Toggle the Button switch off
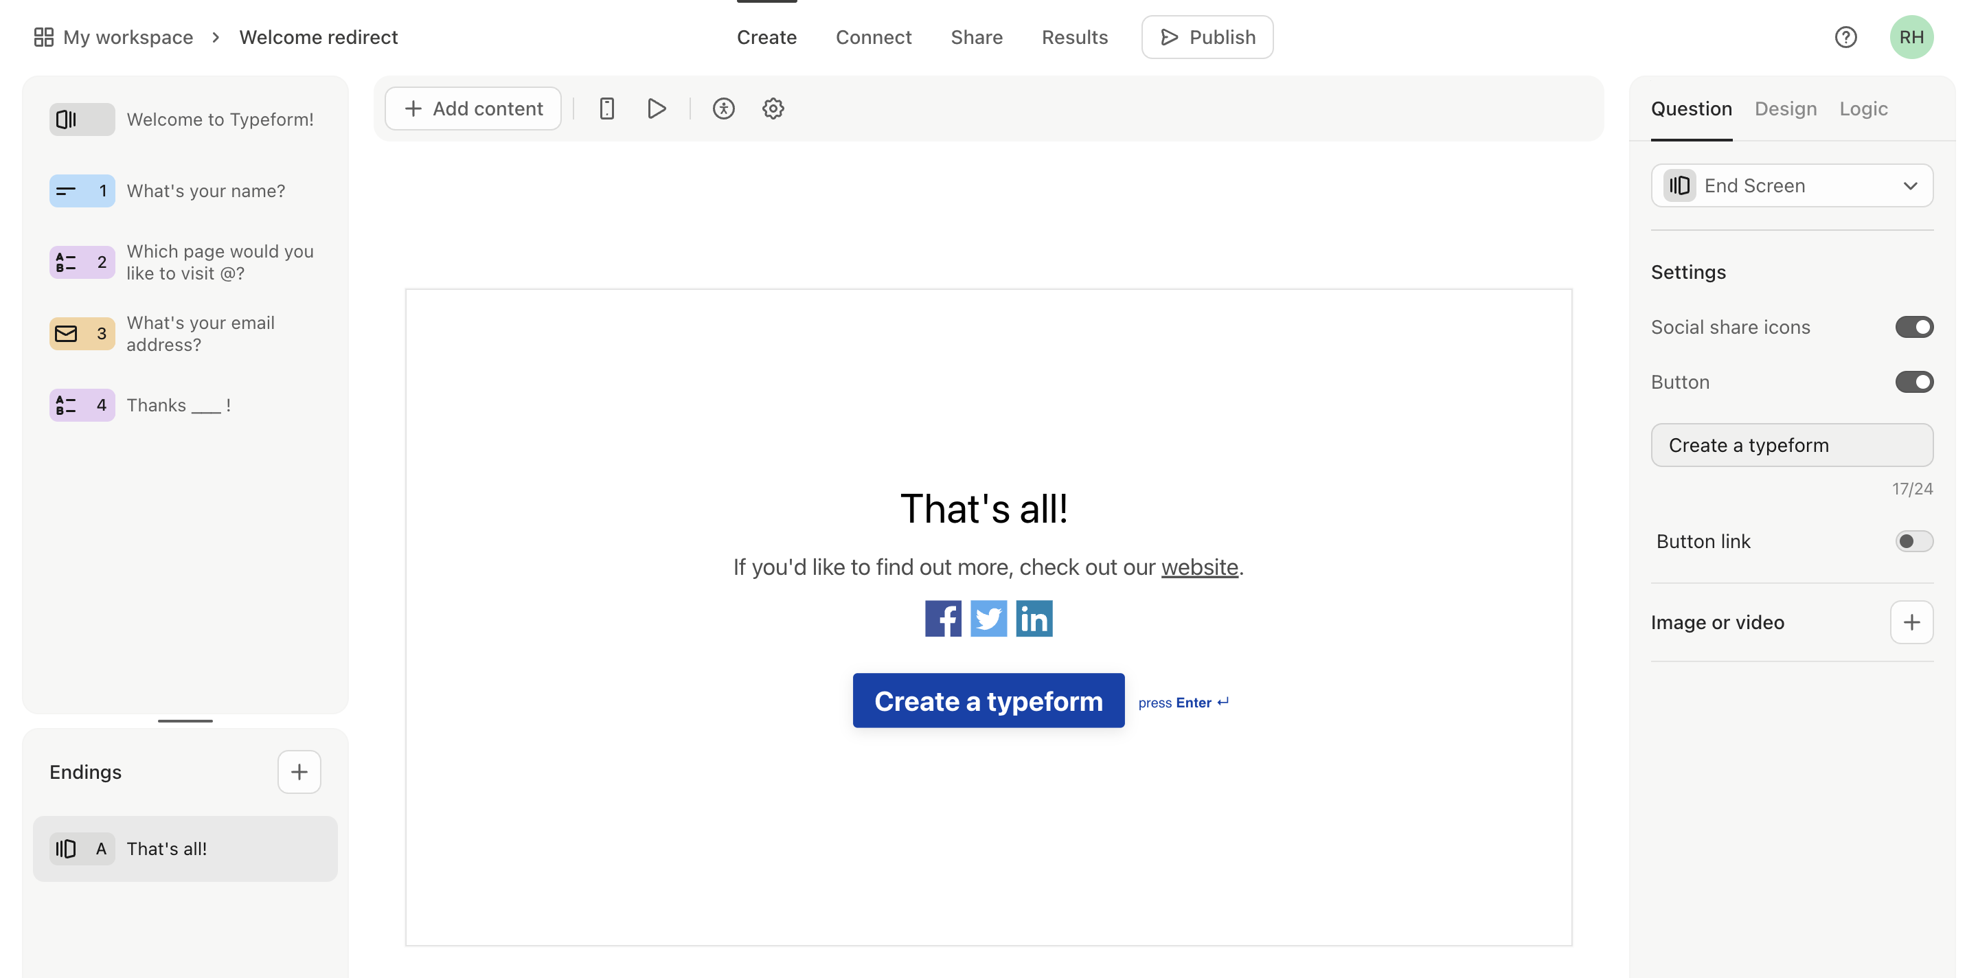 [x=1913, y=382]
